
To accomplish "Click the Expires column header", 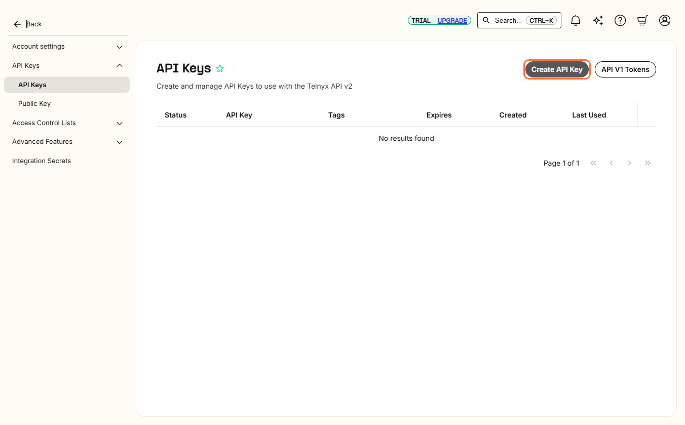I will pos(439,115).
